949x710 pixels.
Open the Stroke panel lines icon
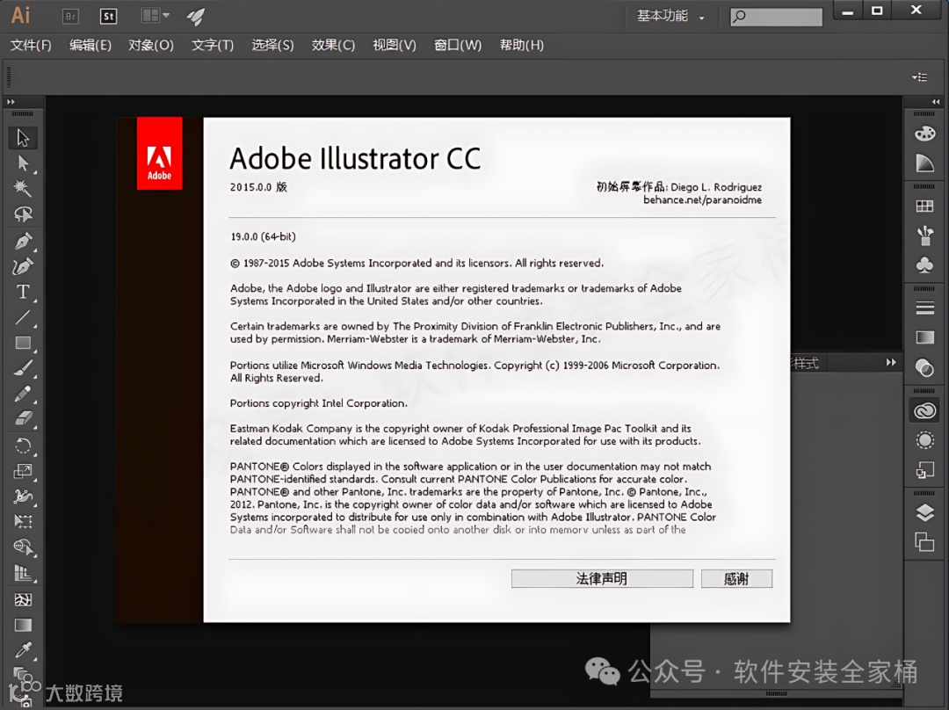pyautogui.click(x=924, y=308)
